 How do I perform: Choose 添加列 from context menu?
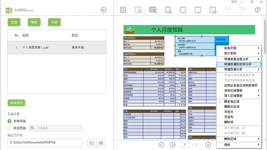(x=239, y=117)
